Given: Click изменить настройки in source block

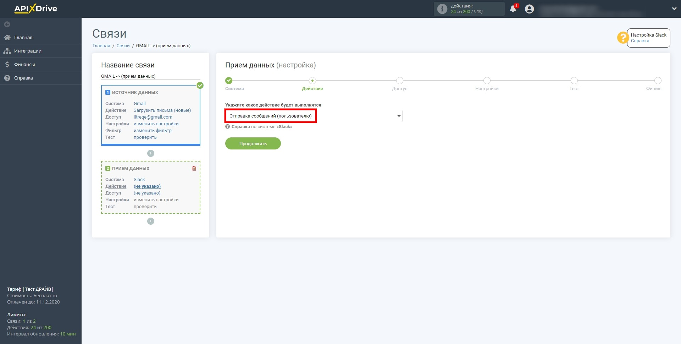Looking at the screenshot, I should pyautogui.click(x=156, y=124).
